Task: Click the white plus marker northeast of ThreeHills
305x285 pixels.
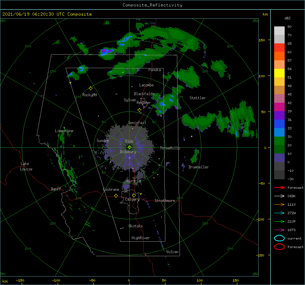Action: click(x=191, y=136)
